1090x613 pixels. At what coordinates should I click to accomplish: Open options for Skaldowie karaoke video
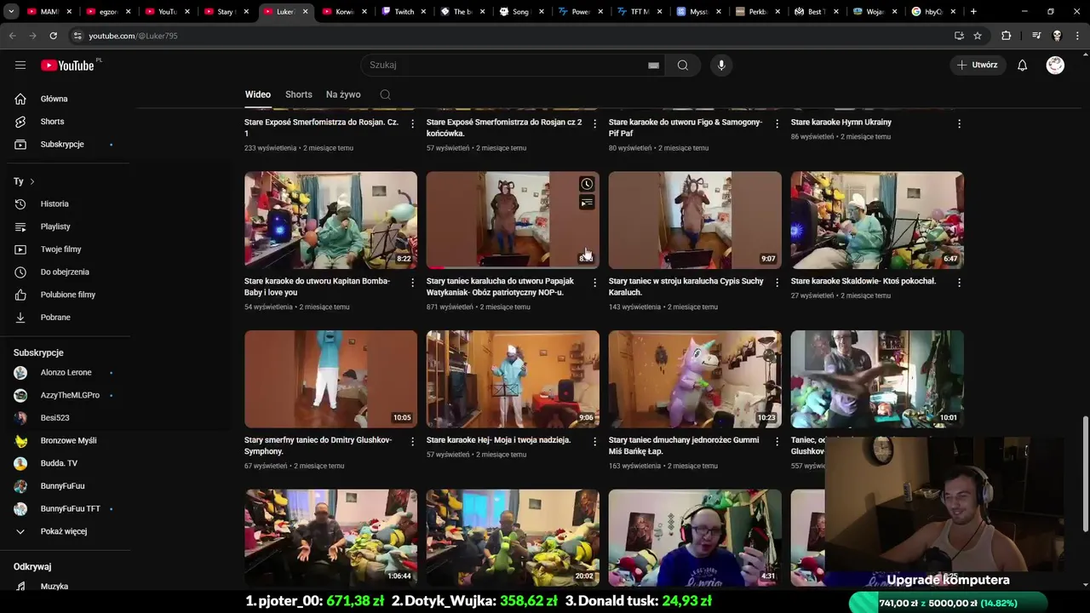click(x=959, y=283)
